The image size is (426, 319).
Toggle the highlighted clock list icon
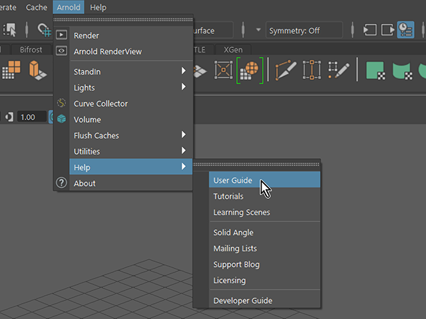405,30
